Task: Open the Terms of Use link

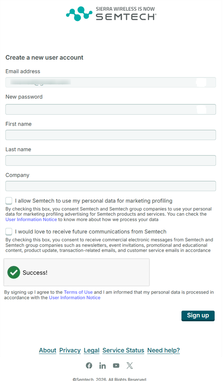Action: (78, 292)
